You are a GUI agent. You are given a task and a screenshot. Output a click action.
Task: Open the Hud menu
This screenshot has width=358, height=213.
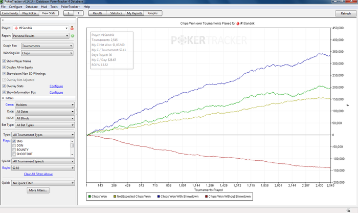point(44,7)
